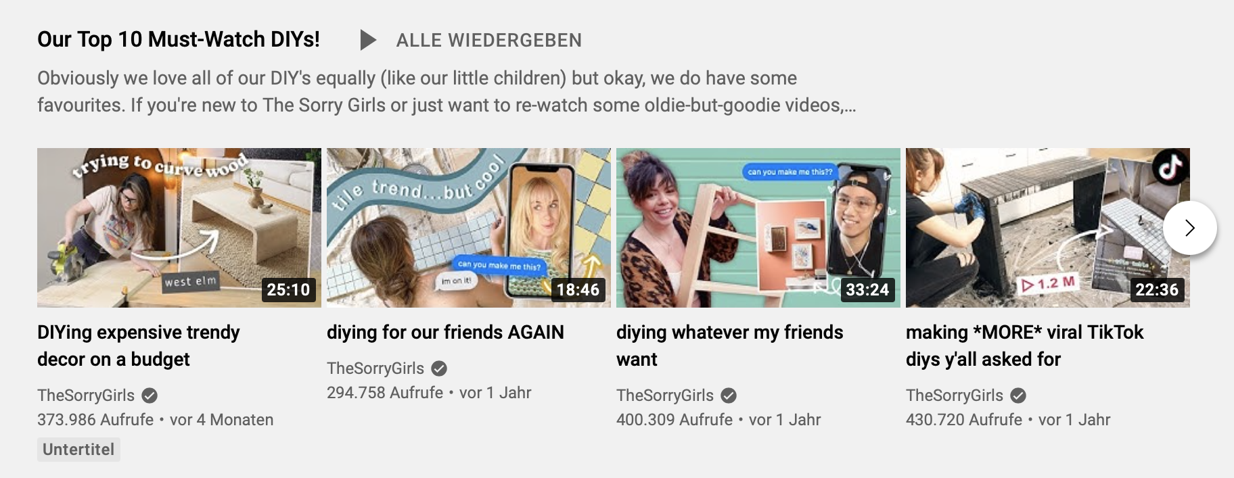Open title diying for our friends AGAIN
Image resolution: width=1234 pixels, height=478 pixels.
tap(445, 332)
